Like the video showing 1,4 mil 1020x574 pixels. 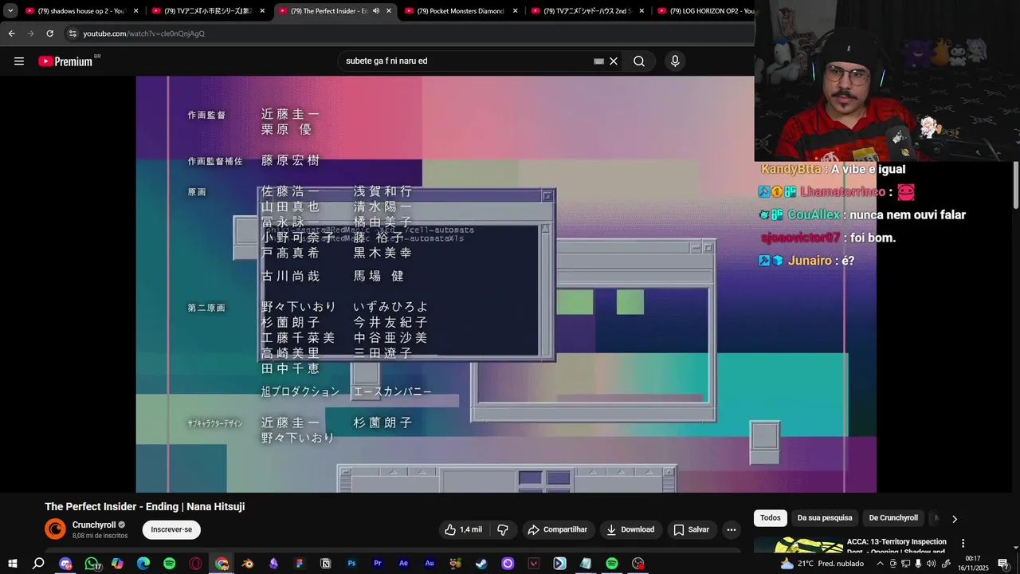pyautogui.click(x=464, y=529)
